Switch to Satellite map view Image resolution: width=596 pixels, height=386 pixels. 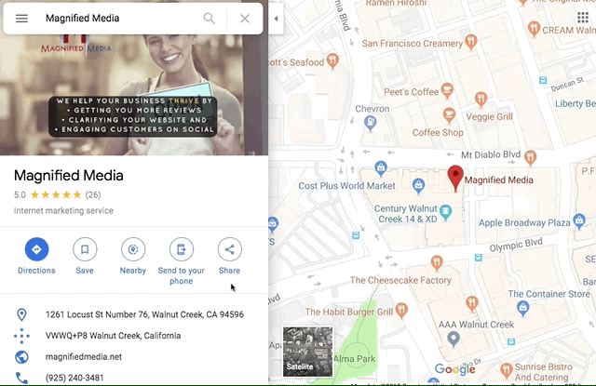(x=307, y=352)
